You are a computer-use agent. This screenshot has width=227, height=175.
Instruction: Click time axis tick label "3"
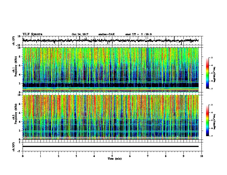pyautogui.click(x=76, y=156)
